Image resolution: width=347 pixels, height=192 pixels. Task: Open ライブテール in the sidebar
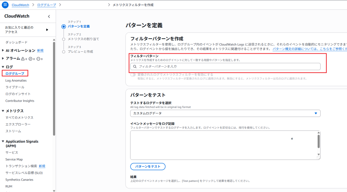(x=15, y=87)
